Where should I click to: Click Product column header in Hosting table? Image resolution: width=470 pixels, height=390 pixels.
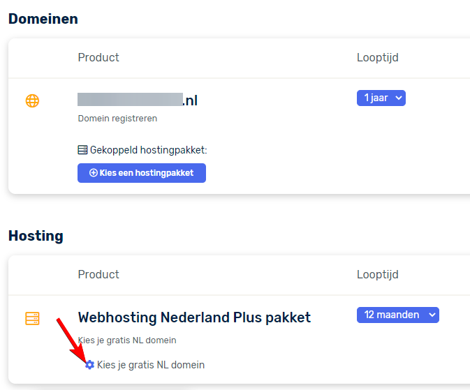[98, 274]
